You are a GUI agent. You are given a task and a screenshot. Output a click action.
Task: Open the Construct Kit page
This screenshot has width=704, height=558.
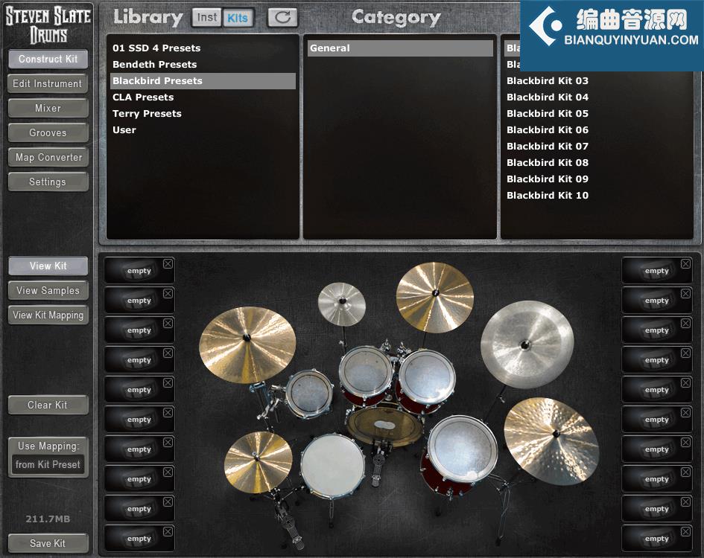tap(48, 59)
